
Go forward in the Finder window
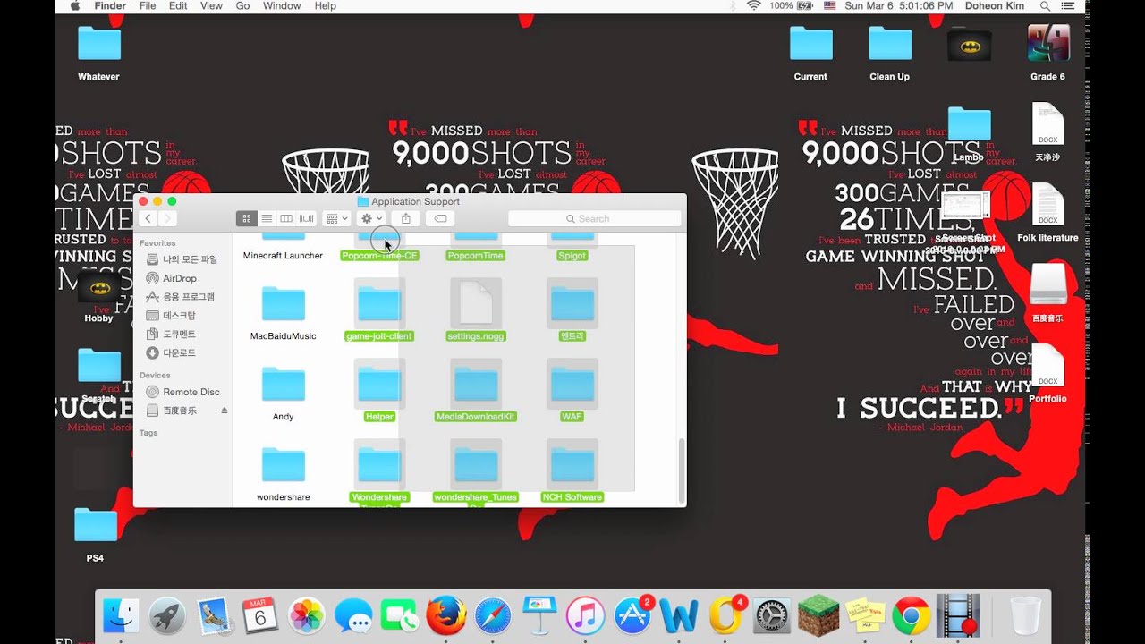(167, 218)
